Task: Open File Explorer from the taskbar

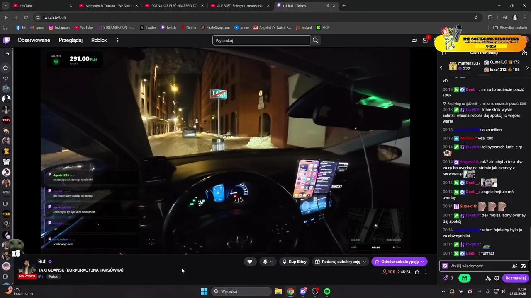Action: tap(278, 291)
